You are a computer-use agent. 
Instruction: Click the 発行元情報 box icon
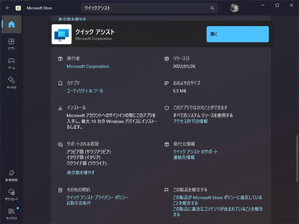[x=167, y=144]
